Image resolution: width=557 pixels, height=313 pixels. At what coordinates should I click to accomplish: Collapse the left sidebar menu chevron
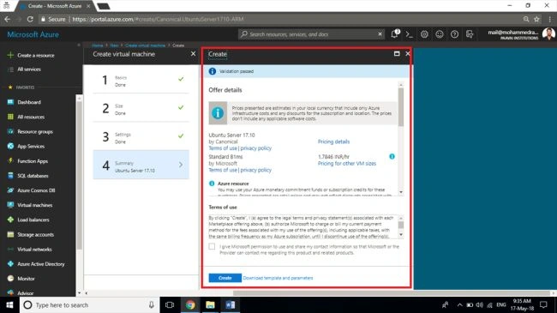pyautogui.click(x=79, y=45)
